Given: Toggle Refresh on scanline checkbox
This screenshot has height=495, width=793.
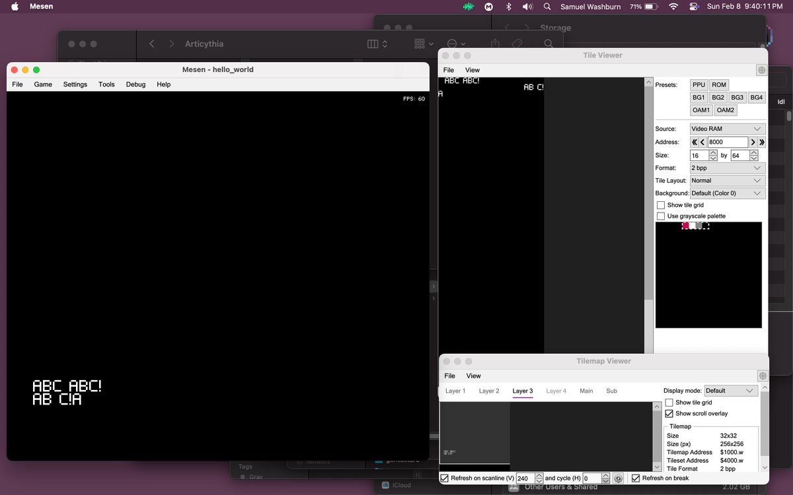Looking at the screenshot, I should click(x=445, y=478).
